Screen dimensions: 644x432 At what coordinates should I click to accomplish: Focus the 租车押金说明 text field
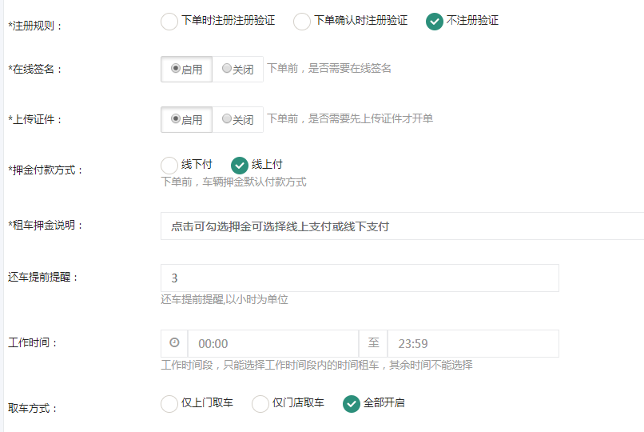402,226
